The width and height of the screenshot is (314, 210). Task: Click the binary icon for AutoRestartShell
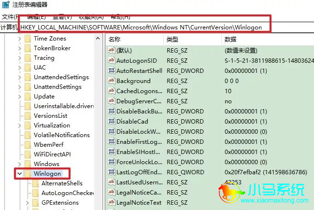(x=112, y=70)
